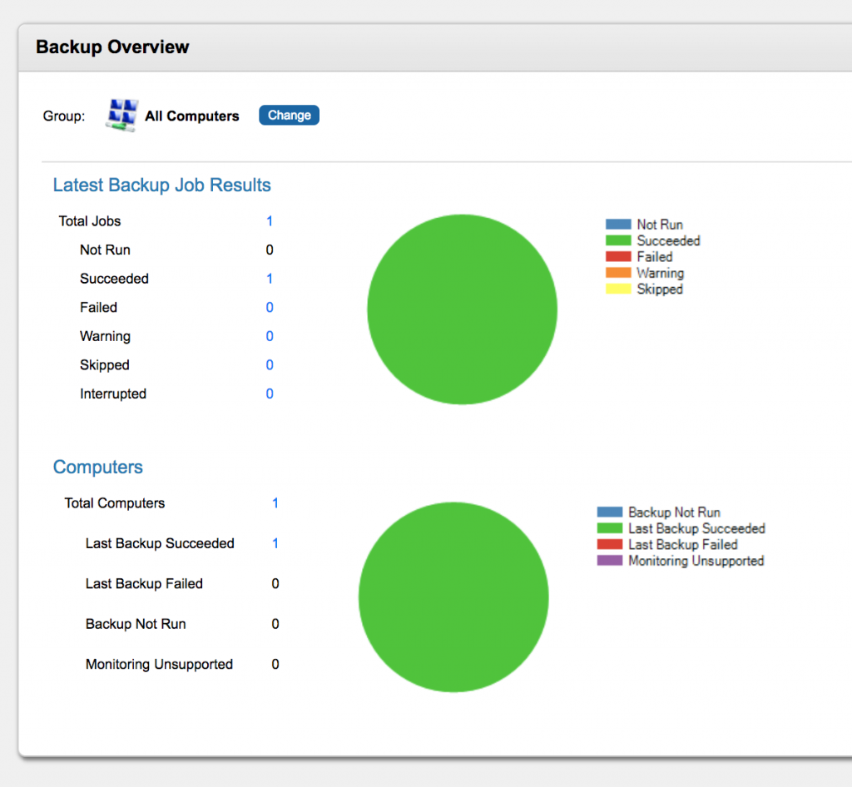Click the Backup Not Run legend swatch
Image resolution: width=852 pixels, height=787 pixels.
[610, 512]
